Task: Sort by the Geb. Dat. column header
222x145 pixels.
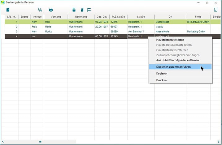Action: click(102, 17)
